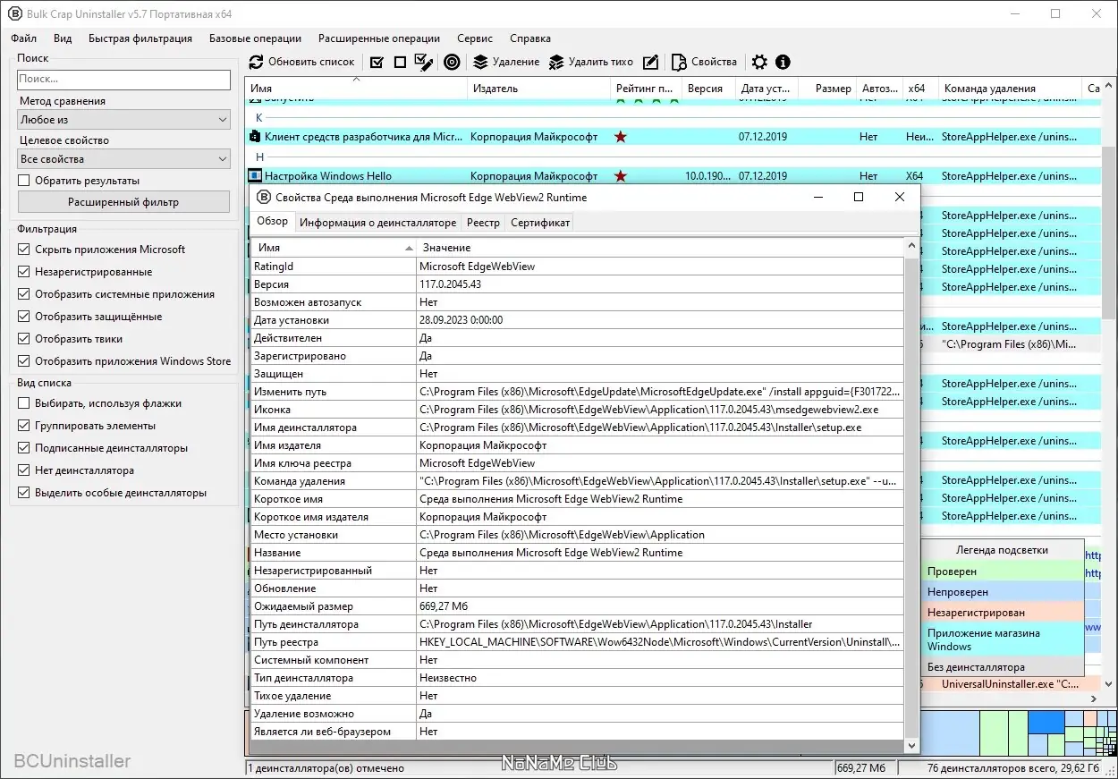Expand the Целевое свойство dropdown (Все свойства)

tap(124, 158)
